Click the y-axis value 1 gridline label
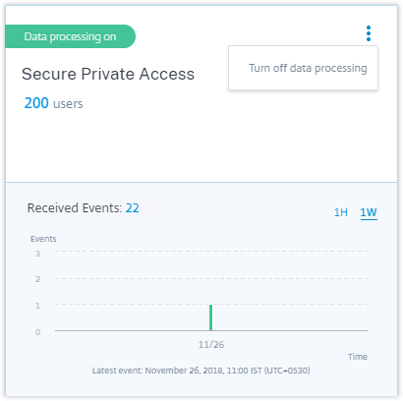The height and width of the screenshot is (401, 403). [x=37, y=306]
